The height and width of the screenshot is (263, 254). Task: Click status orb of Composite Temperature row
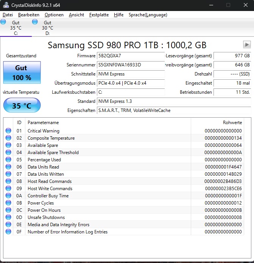[x=8, y=138]
